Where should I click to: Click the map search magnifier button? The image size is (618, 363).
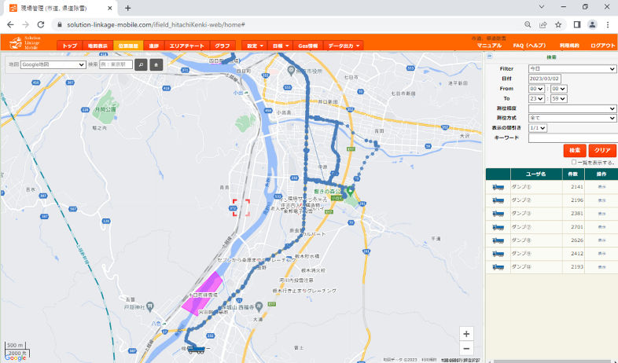tap(141, 64)
